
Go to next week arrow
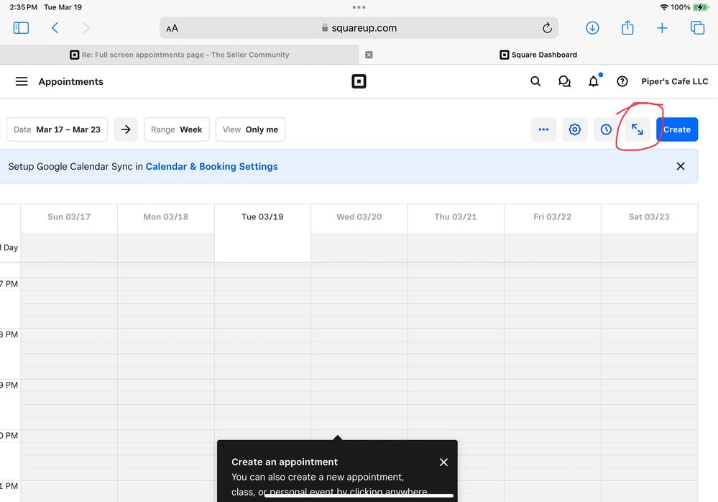tap(126, 129)
